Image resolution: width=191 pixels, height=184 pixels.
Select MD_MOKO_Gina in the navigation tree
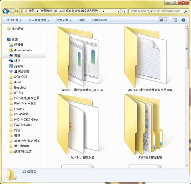26,120
